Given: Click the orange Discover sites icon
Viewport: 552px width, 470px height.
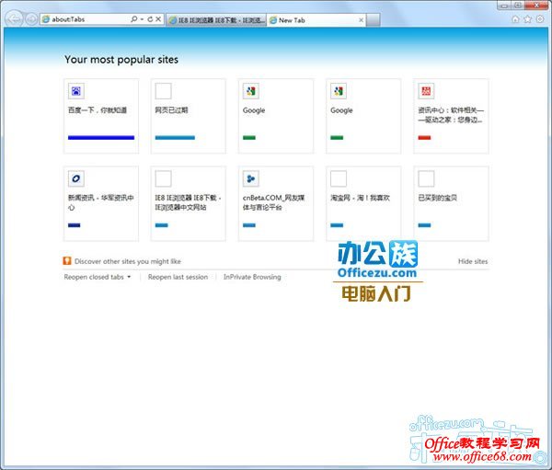Looking at the screenshot, I should coord(67,261).
